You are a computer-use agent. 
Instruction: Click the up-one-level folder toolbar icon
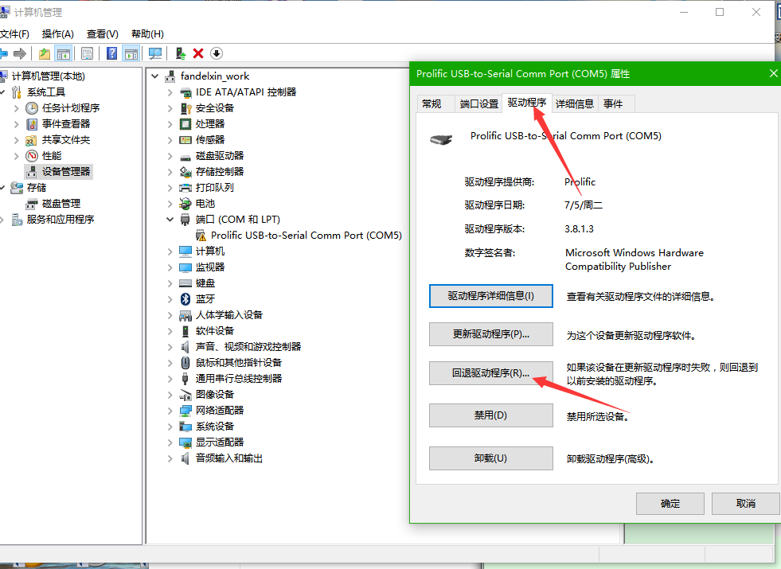[x=45, y=53]
